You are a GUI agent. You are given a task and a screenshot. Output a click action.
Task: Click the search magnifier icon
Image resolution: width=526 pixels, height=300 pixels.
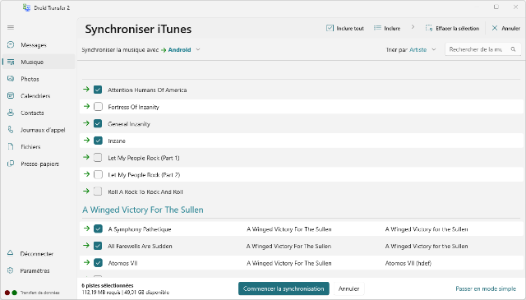[x=513, y=49]
